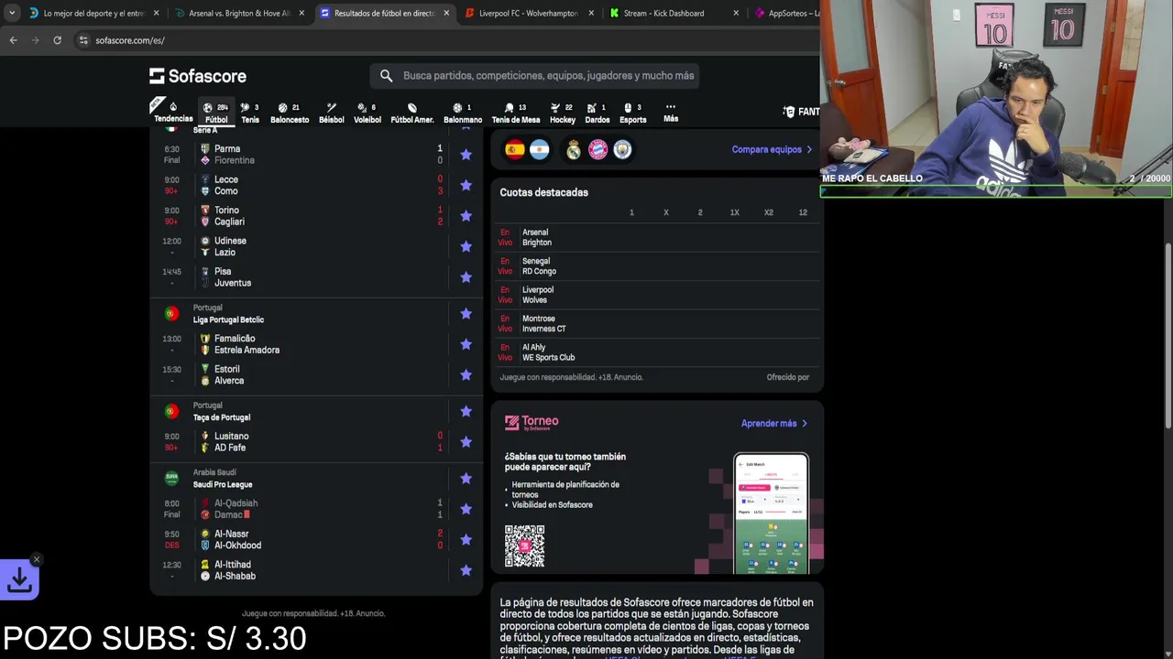
Task: Favorite the Famalicão vs Estrela Amadora match
Action: (x=466, y=344)
